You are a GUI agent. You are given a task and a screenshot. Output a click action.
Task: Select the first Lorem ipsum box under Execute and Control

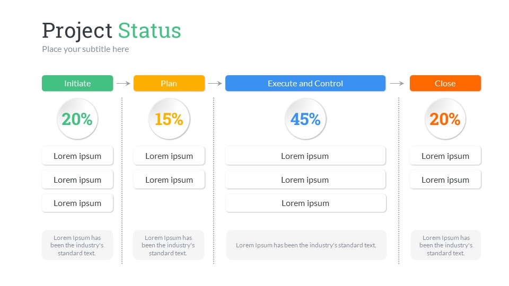(305, 156)
